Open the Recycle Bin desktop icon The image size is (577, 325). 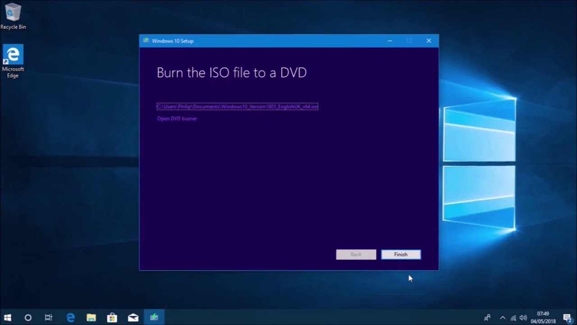point(13,16)
